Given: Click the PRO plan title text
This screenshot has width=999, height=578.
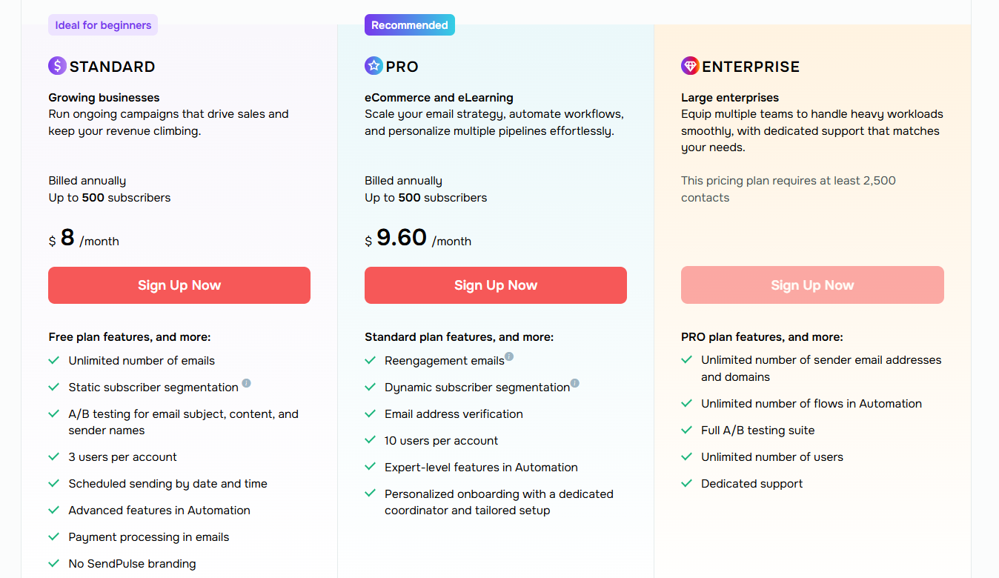Looking at the screenshot, I should (x=402, y=67).
